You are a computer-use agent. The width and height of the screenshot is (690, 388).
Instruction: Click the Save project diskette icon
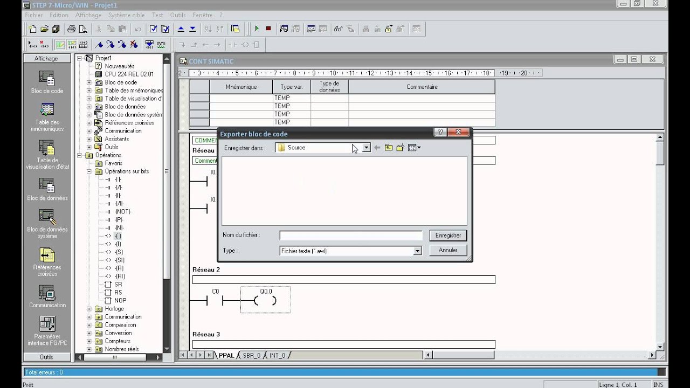click(x=56, y=29)
